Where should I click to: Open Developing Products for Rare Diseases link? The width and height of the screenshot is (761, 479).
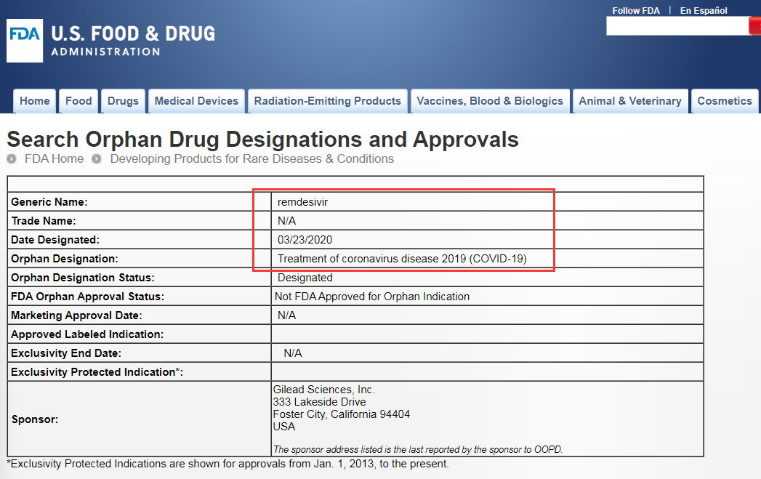click(252, 158)
